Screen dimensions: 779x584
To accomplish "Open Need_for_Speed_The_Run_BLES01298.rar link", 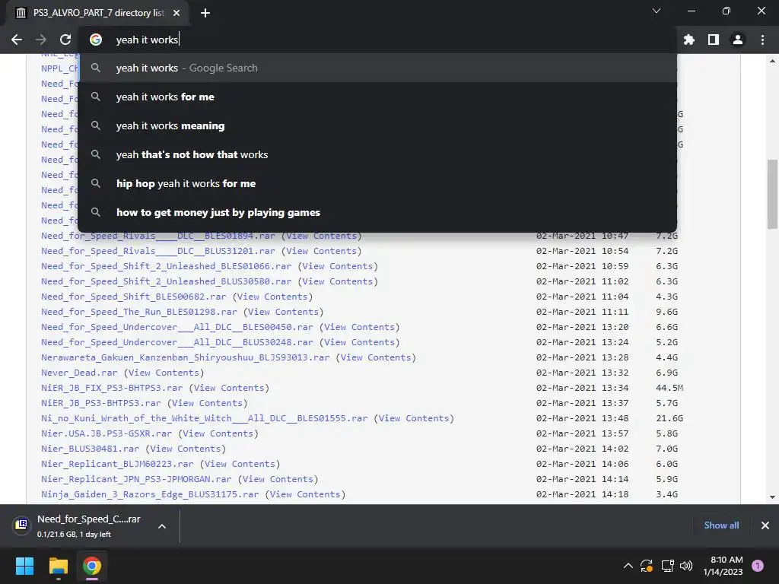I will pos(139,312).
